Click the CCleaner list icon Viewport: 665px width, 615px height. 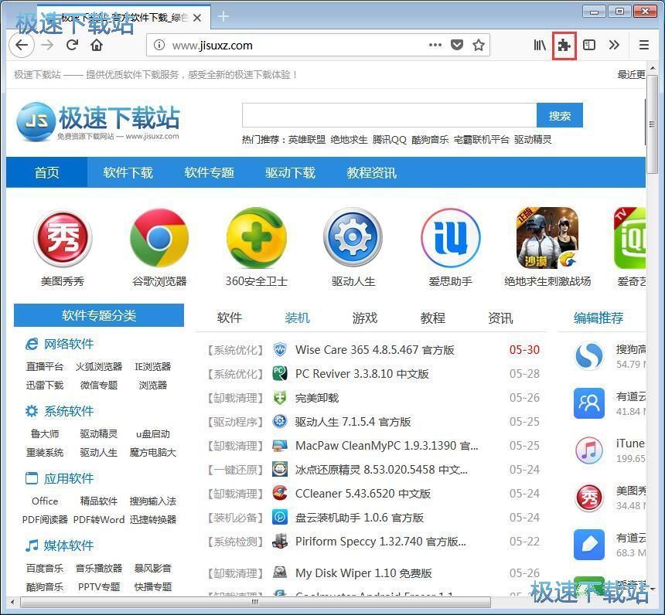(x=280, y=494)
